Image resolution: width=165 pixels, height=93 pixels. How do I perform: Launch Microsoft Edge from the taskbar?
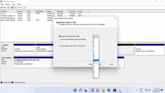tap(109, 90)
